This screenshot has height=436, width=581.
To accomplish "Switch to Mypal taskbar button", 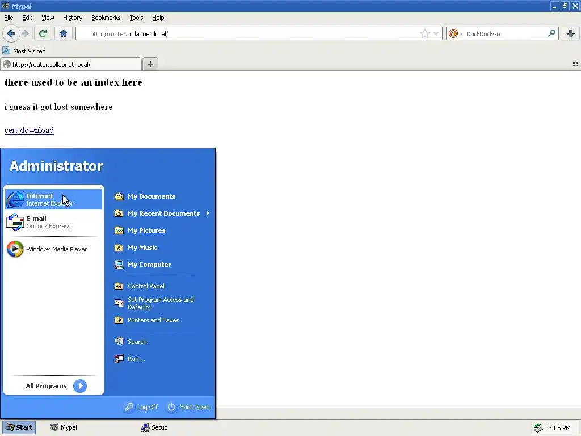I will (64, 427).
